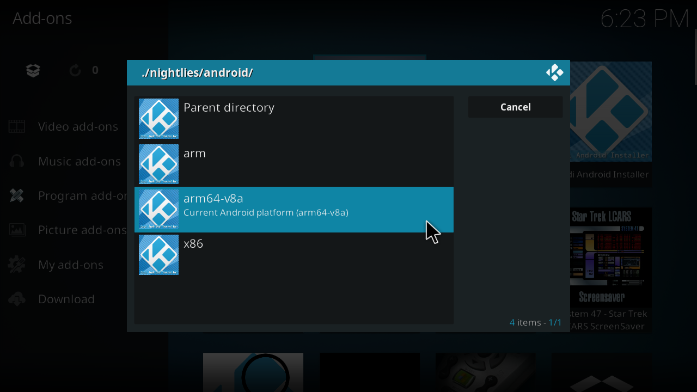Viewport: 697px width, 392px height.
Task: Choose the arm platform entry
Action: click(x=194, y=154)
